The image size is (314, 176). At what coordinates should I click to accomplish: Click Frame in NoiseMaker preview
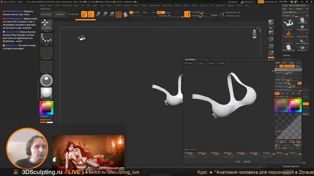coord(200,63)
